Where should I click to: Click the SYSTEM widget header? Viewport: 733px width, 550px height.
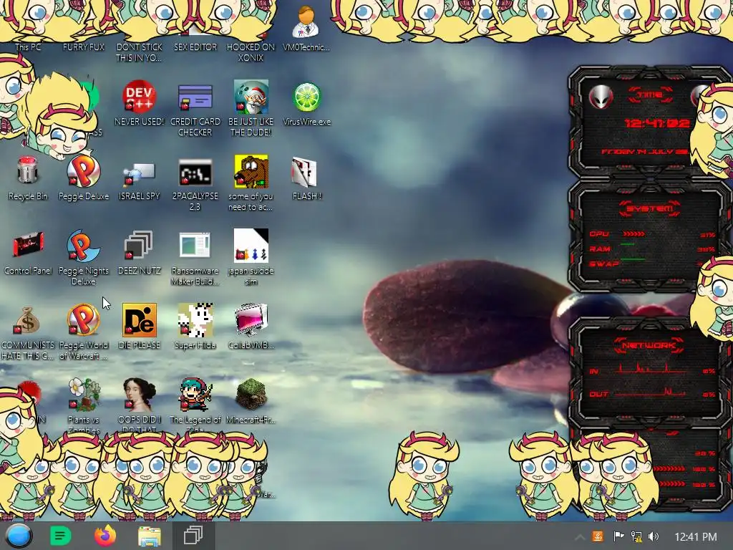pyautogui.click(x=650, y=208)
